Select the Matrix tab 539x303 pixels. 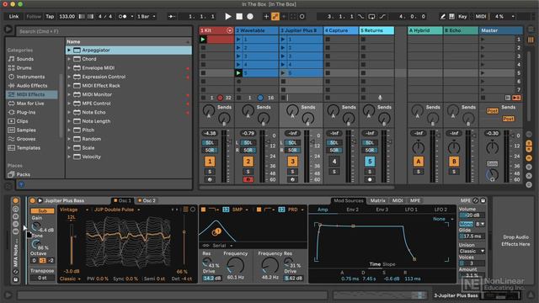point(377,200)
